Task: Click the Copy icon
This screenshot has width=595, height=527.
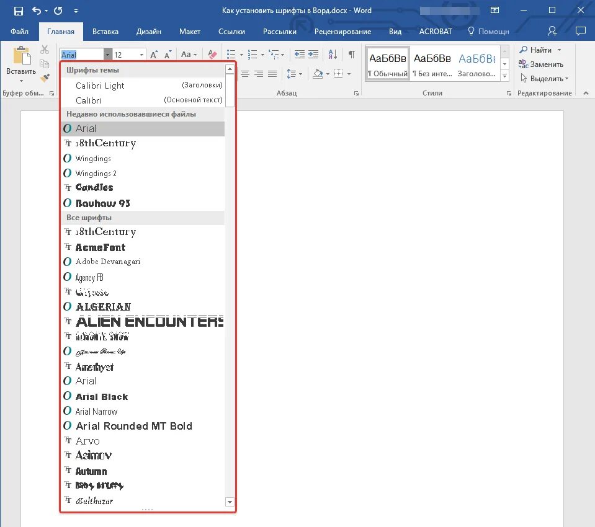Action: click(x=45, y=64)
